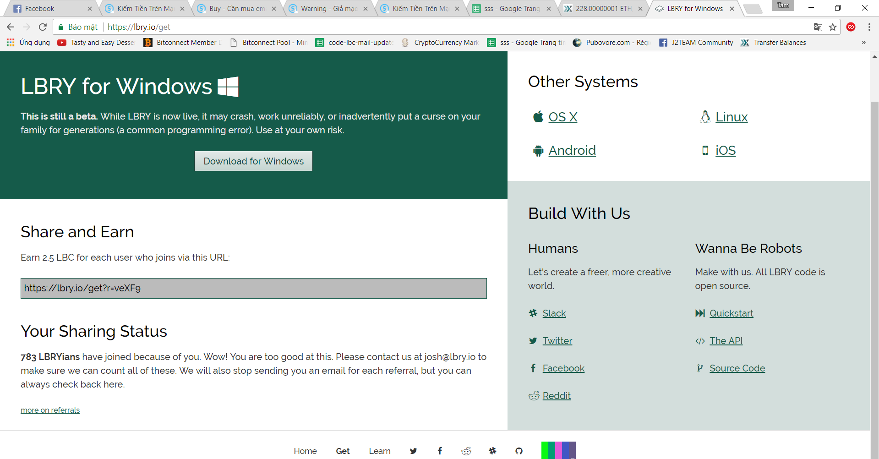879x459 pixels.
Task: Open the Linux download link
Action: (731, 117)
